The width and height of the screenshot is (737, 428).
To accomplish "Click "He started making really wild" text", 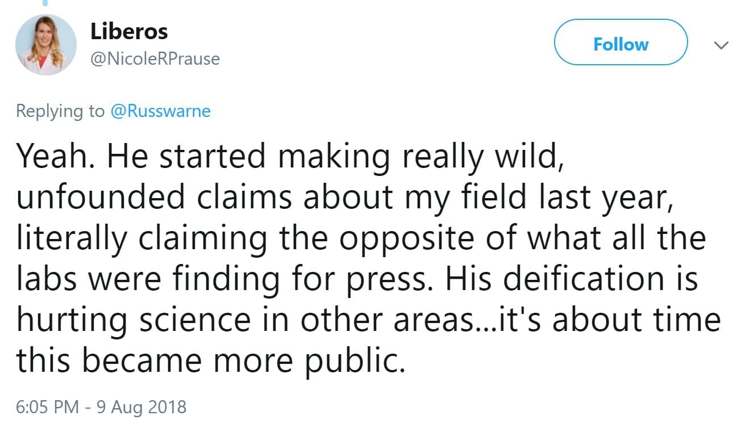I will point(332,156).
